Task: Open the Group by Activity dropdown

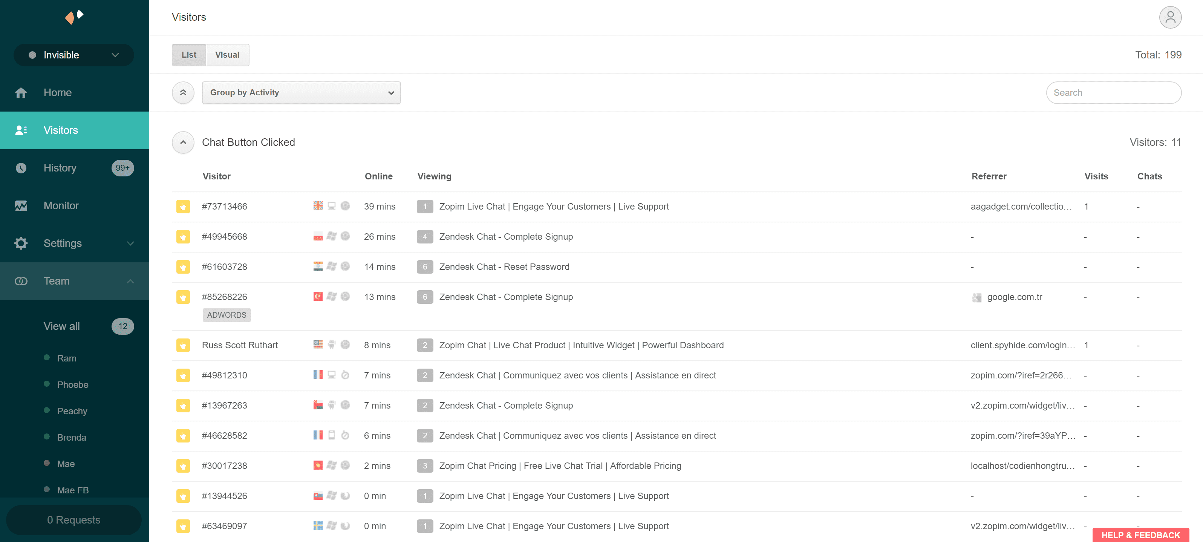Action: [302, 92]
